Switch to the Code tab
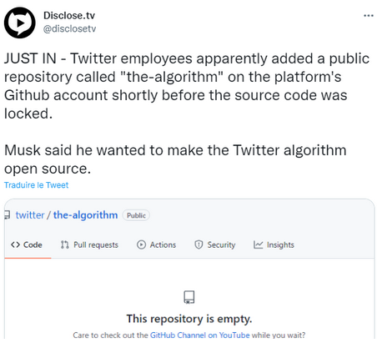The height and width of the screenshot is (343, 377). [x=27, y=245]
